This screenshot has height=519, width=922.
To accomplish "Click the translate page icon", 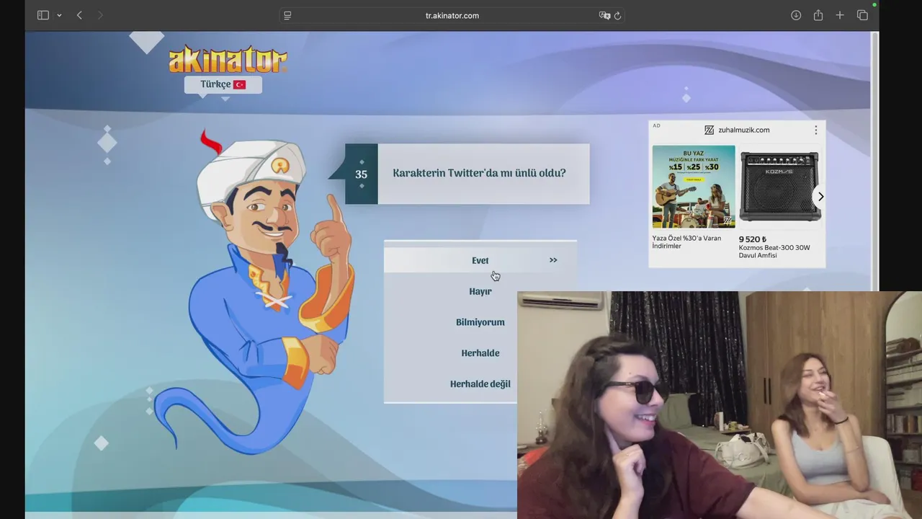I will point(604,15).
